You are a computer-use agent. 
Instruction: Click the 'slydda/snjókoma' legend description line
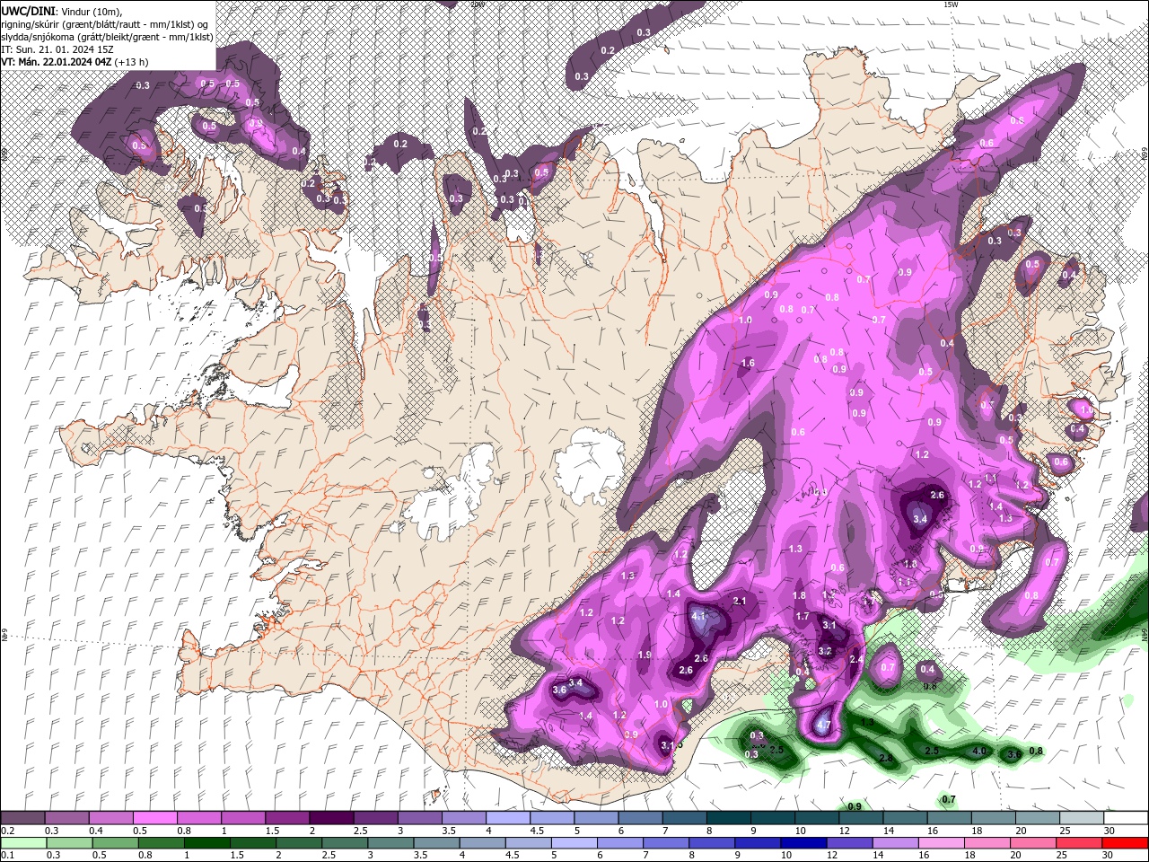[107, 37]
